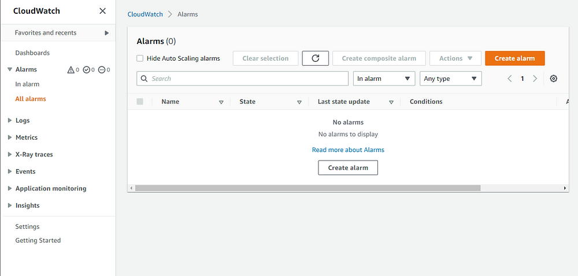Click the 'No alarms to display' text
Viewport: 578px width, 276px height.
pos(348,135)
